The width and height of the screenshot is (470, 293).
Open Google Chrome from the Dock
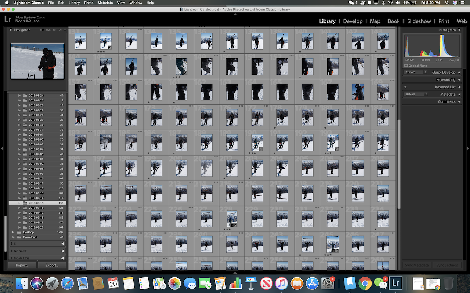point(365,283)
